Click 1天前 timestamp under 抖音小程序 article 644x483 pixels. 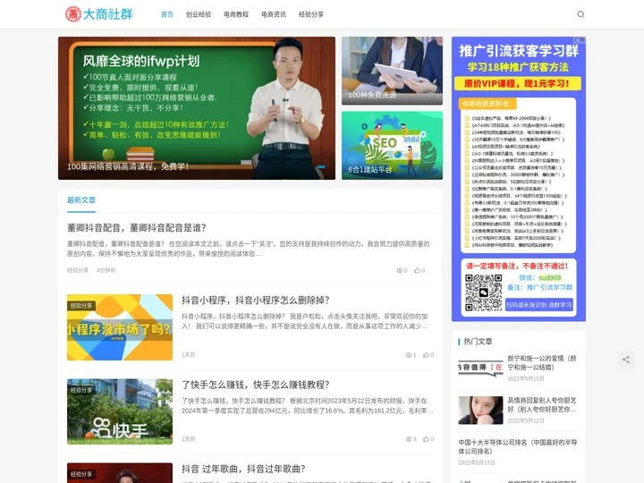[x=189, y=355]
